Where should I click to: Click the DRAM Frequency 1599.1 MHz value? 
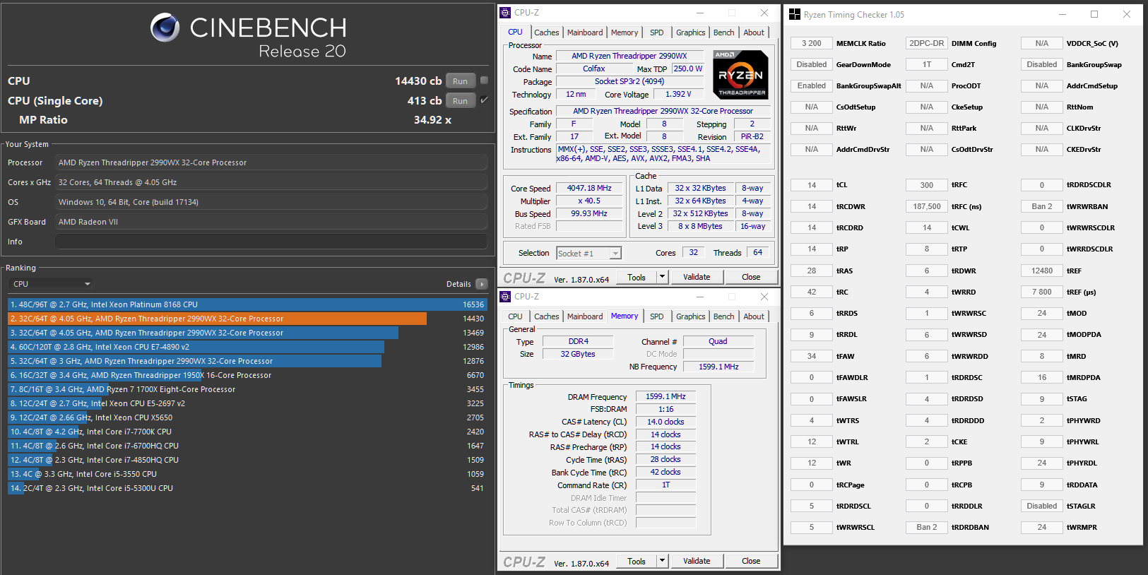coord(665,396)
